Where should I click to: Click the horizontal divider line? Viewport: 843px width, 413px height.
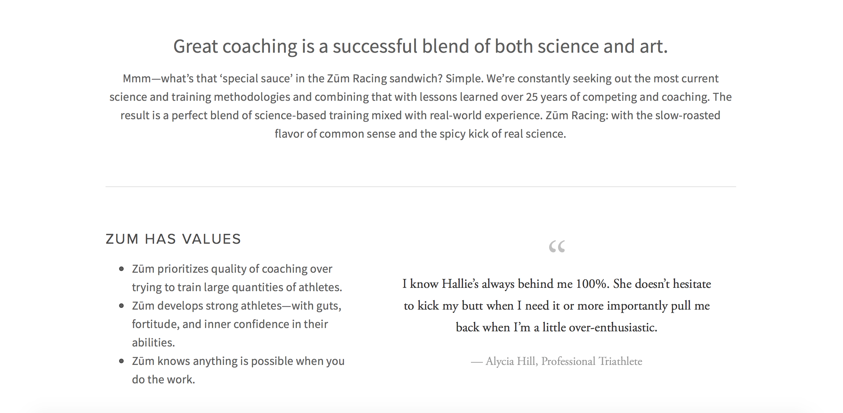[x=421, y=187]
